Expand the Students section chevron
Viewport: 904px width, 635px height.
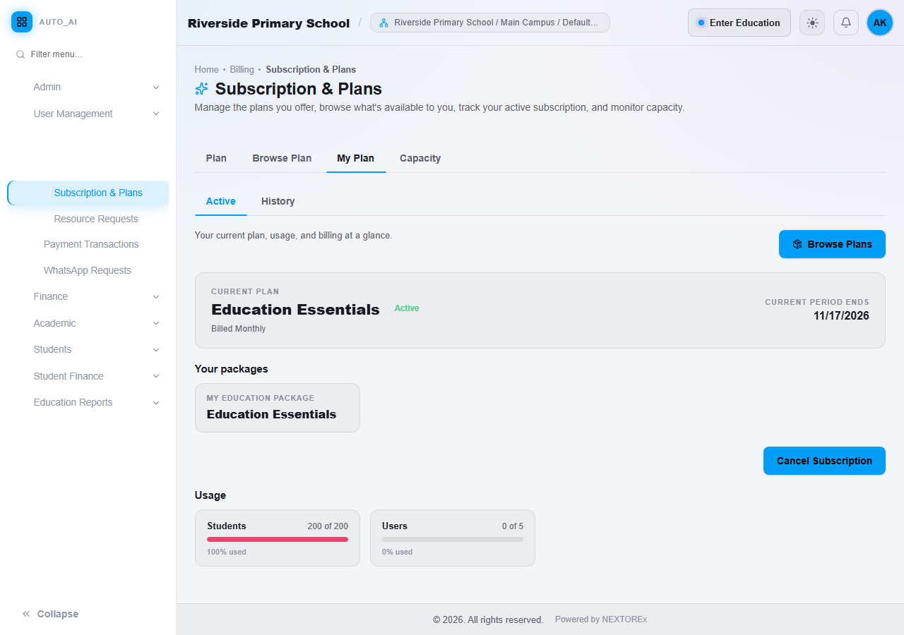point(156,350)
